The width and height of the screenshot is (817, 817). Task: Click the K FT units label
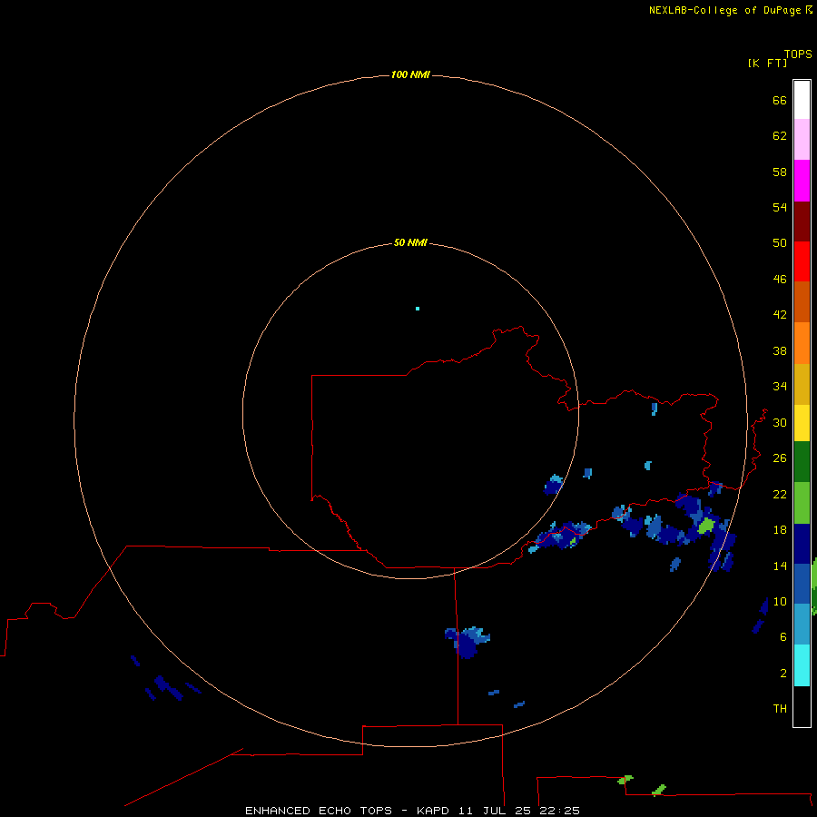pyautogui.click(x=767, y=63)
